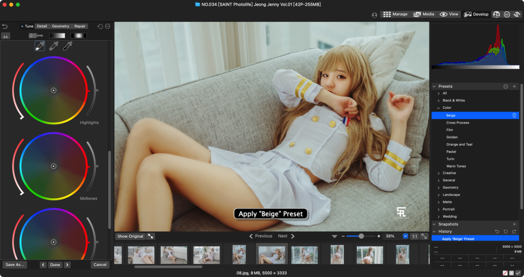The image size is (524, 277).
Task: Select the midtones gray eyedropper tool
Action: point(54,46)
